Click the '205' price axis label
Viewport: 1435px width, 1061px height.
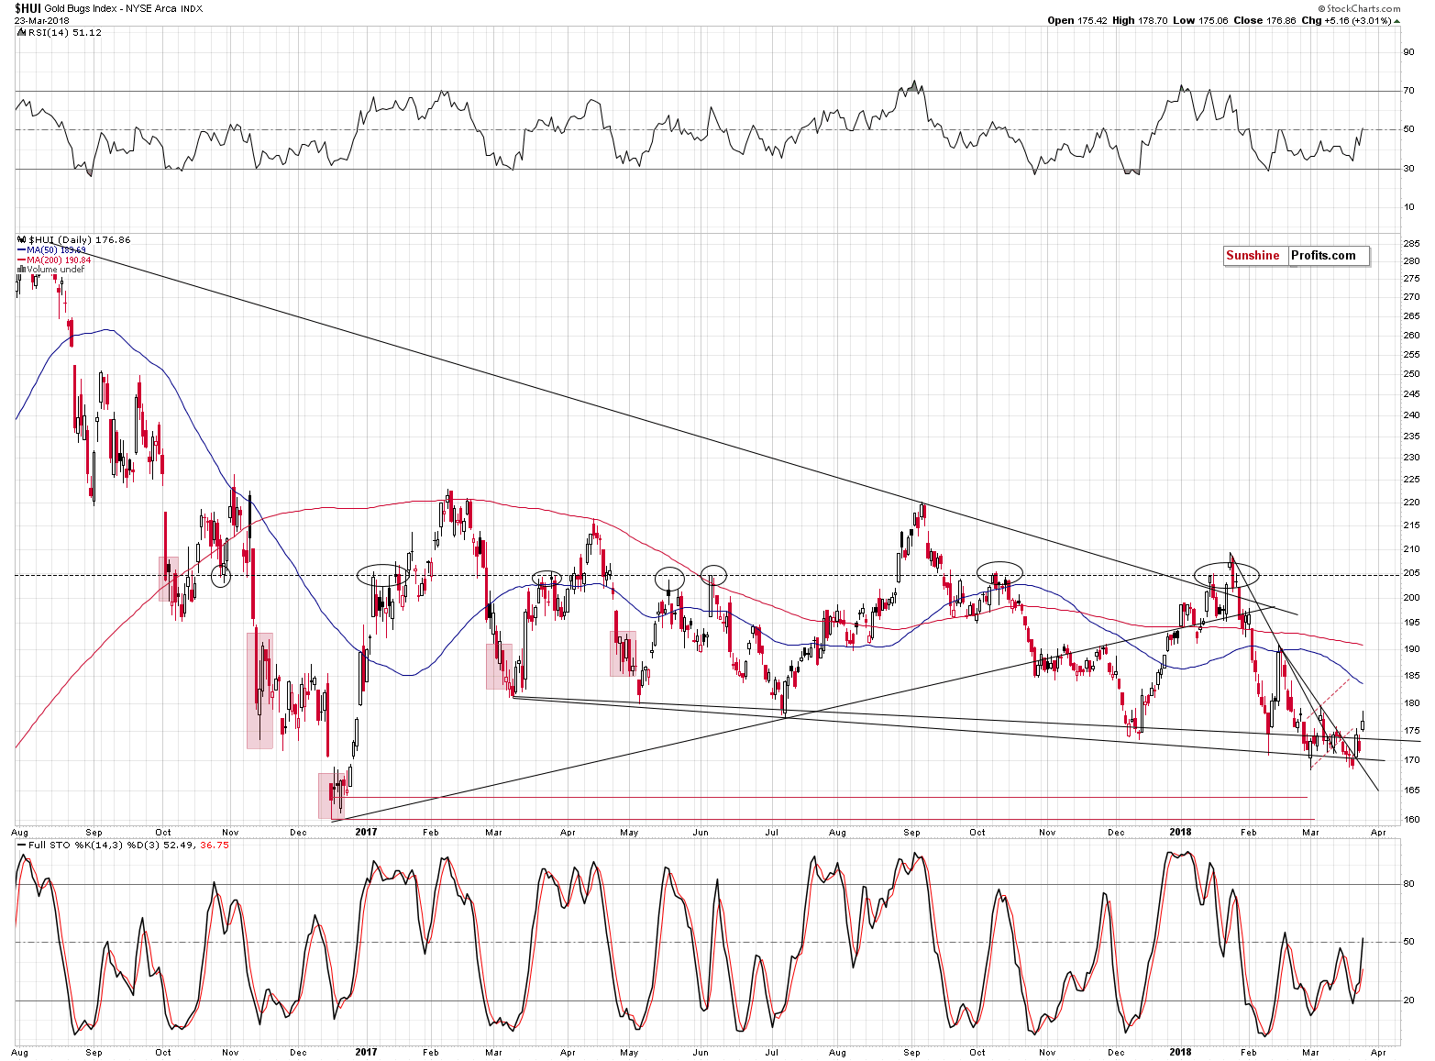click(x=1411, y=573)
